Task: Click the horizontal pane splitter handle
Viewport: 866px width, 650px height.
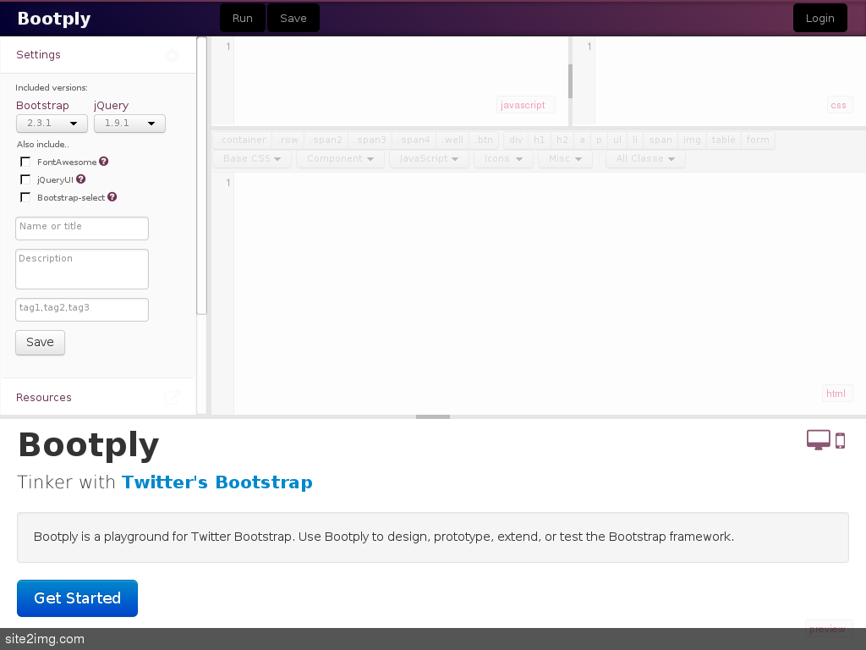Action: pos(433,416)
